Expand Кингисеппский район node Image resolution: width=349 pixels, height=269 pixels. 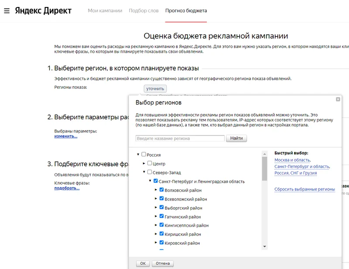[156, 225]
